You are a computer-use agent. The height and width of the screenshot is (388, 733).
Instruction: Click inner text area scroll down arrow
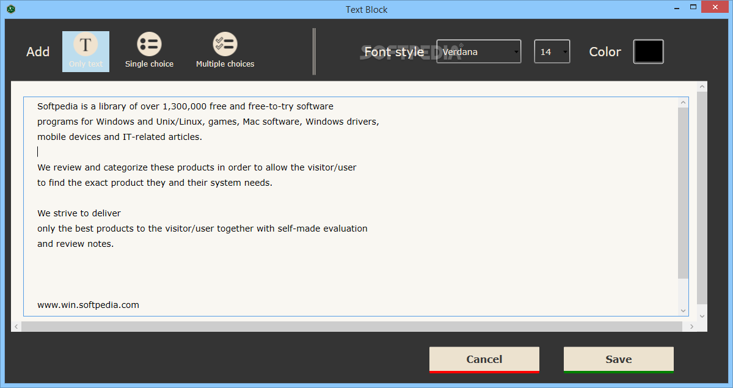[x=684, y=310]
